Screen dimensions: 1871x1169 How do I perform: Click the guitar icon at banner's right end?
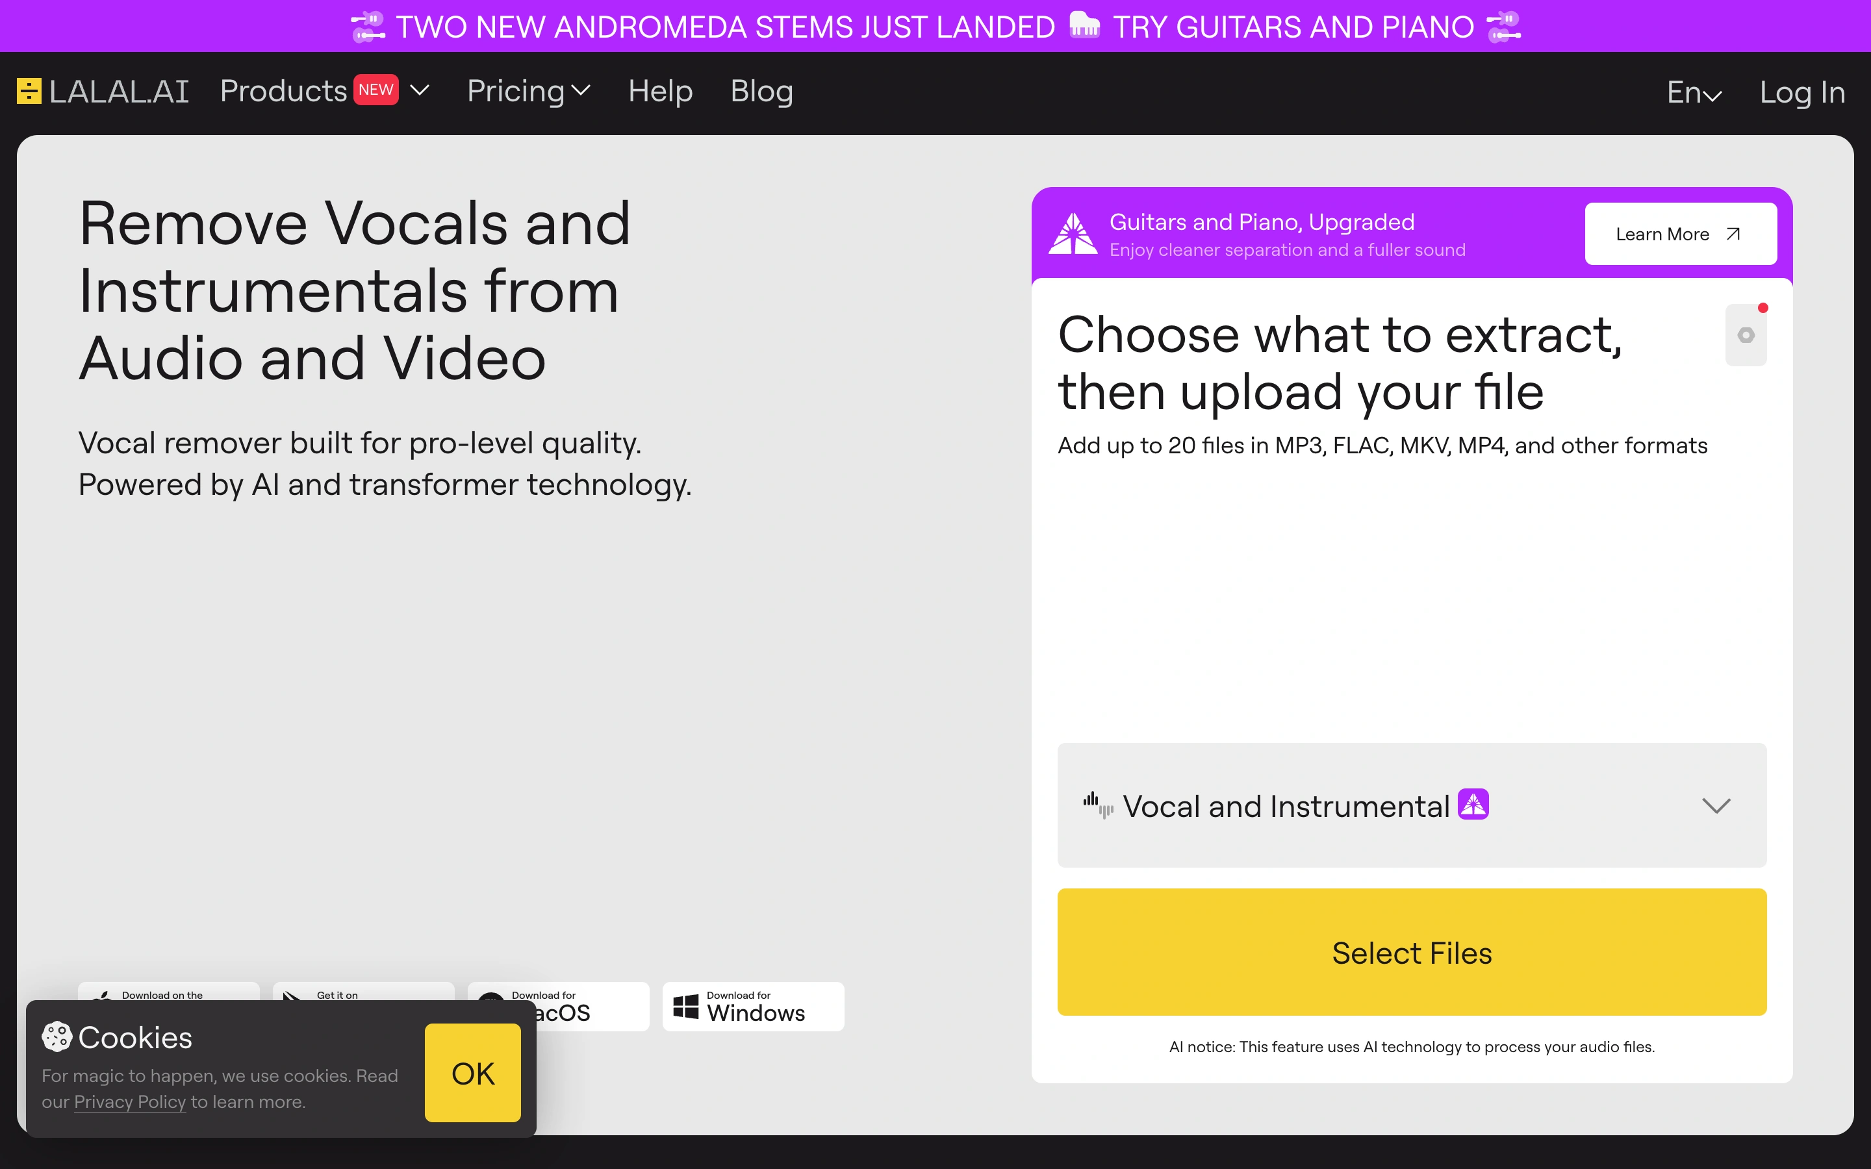tap(1504, 26)
